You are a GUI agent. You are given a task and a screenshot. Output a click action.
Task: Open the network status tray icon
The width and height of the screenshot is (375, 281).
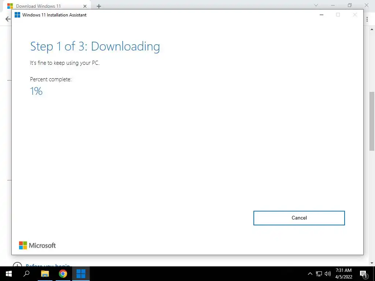coord(319,274)
